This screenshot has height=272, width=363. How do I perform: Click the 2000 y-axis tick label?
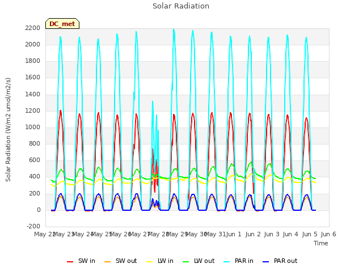coord(33,44)
